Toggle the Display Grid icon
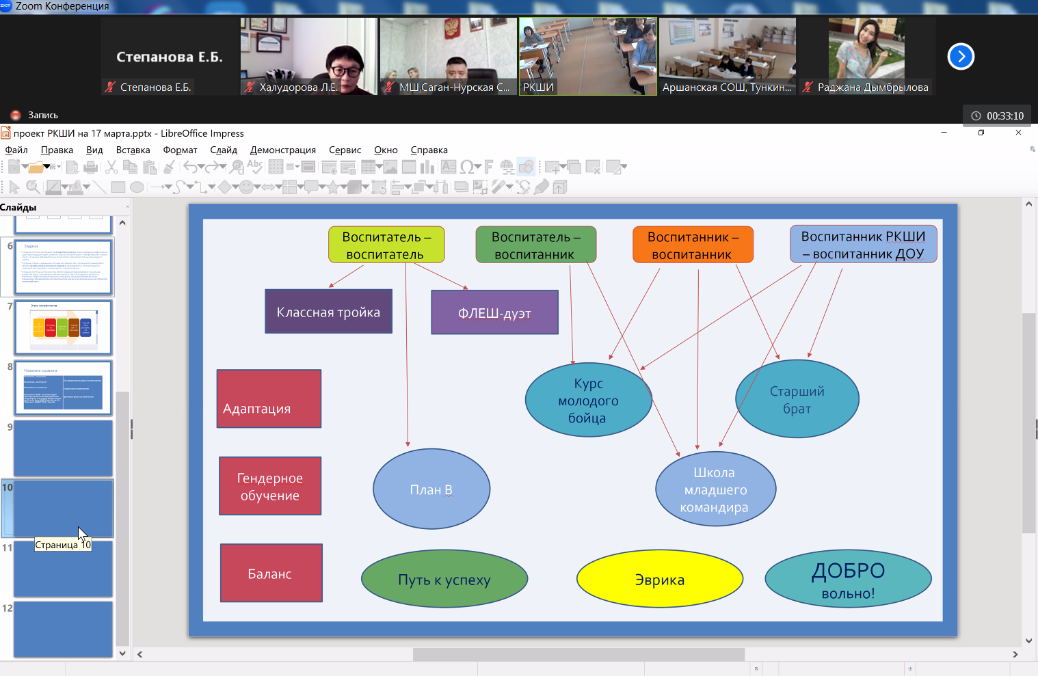1038x676 pixels. [276, 167]
